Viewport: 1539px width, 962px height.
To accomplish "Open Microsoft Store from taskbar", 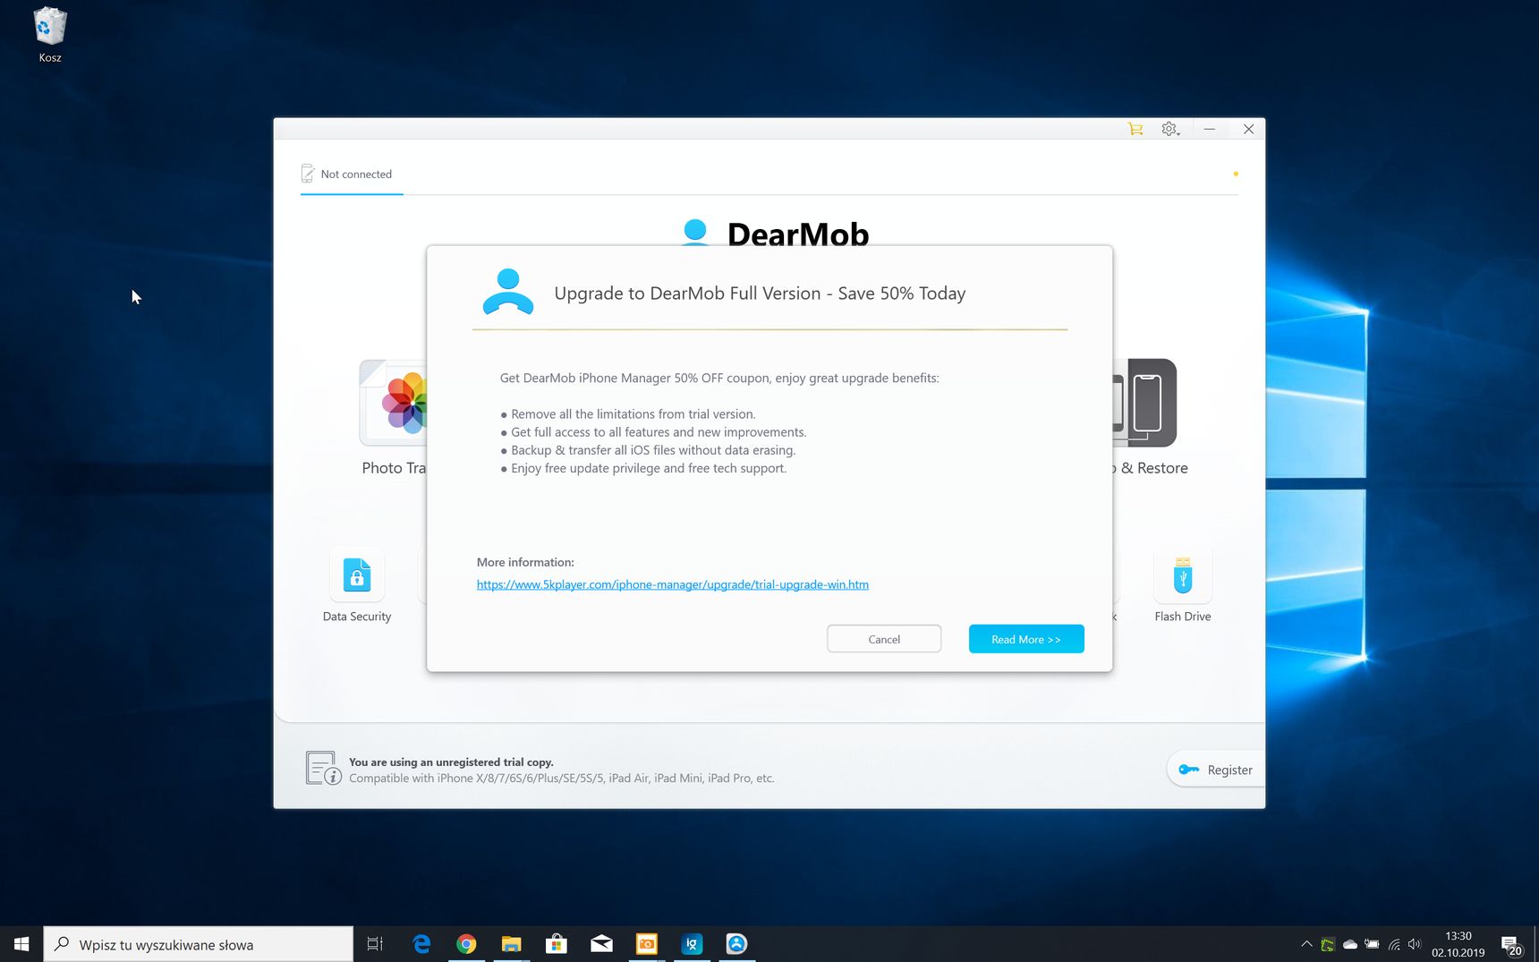I will coord(557,944).
